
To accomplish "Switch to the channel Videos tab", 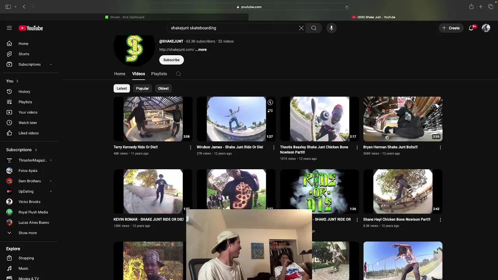I will pos(139,74).
